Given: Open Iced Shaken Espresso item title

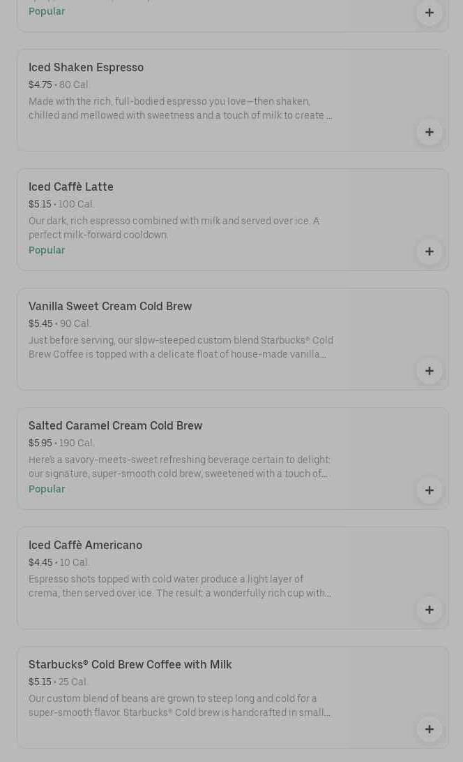Looking at the screenshot, I should click(86, 67).
